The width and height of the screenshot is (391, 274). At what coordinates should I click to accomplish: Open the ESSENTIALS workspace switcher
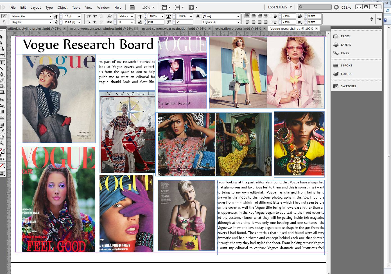coord(280,7)
